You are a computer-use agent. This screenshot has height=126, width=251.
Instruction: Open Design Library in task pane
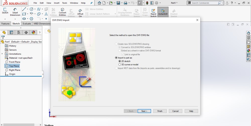coord(248,38)
